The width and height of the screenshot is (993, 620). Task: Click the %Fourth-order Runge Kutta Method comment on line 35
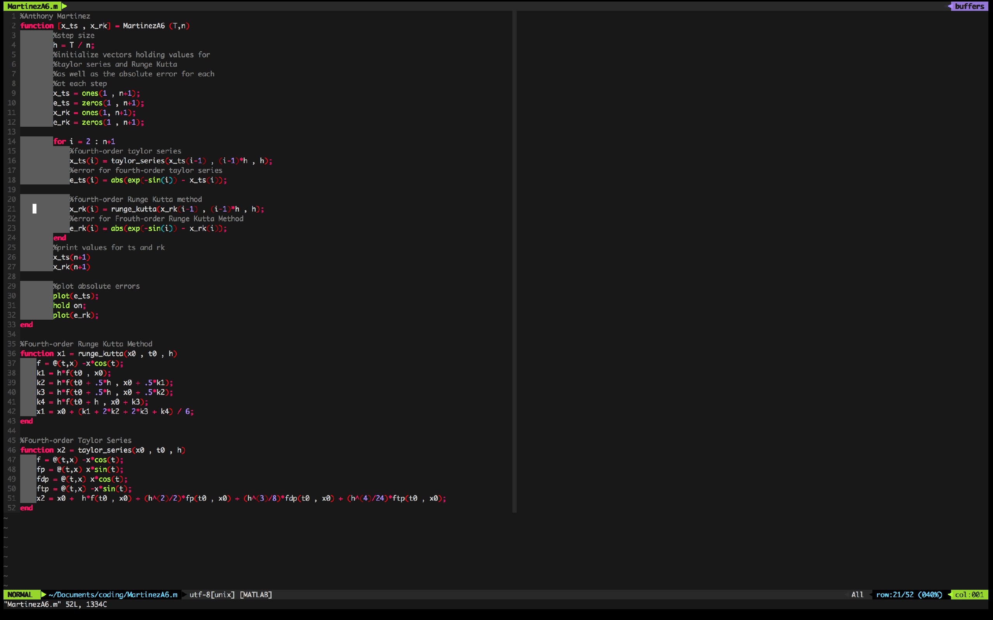pos(86,344)
